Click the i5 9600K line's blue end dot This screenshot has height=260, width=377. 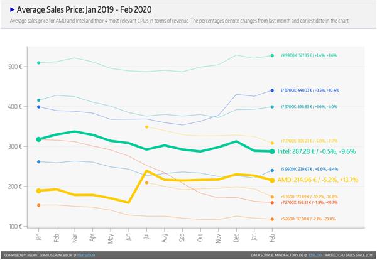(272, 170)
